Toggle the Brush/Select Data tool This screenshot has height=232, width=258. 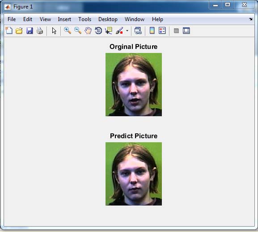click(119, 31)
